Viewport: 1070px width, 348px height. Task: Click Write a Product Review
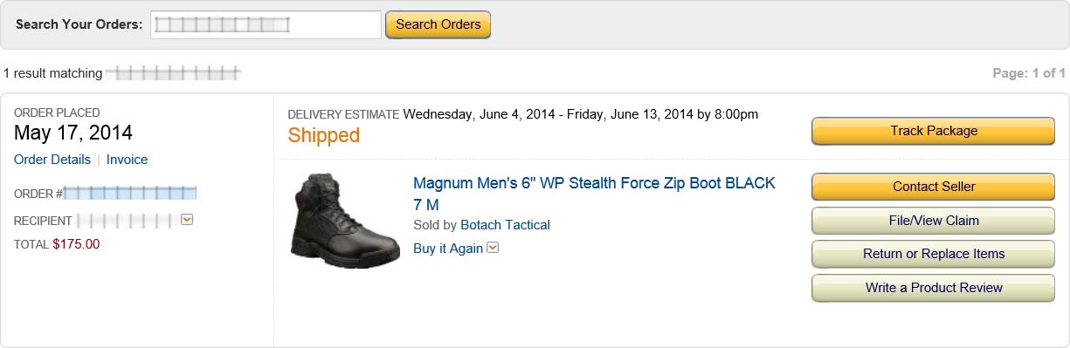coord(934,288)
